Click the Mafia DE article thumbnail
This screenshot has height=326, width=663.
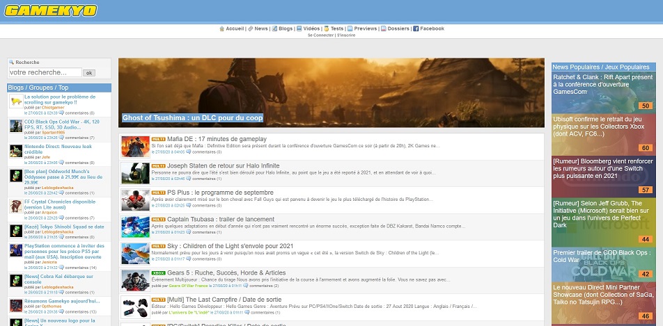click(135, 147)
